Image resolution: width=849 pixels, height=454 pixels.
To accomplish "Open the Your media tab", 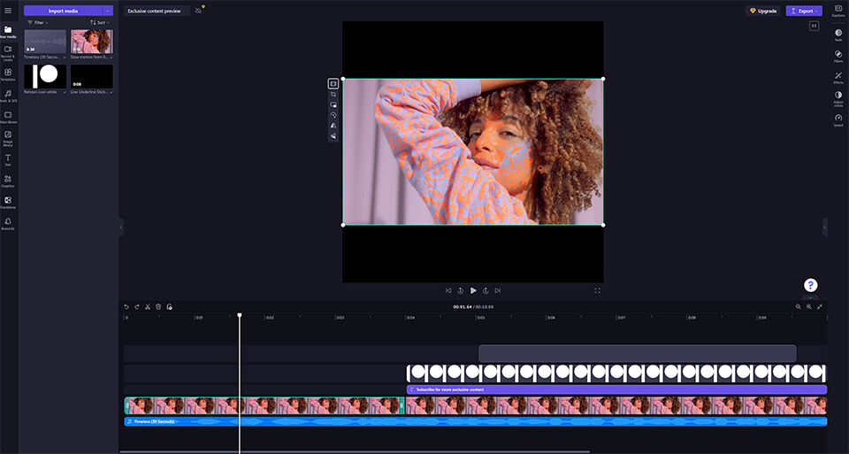I will point(8,32).
